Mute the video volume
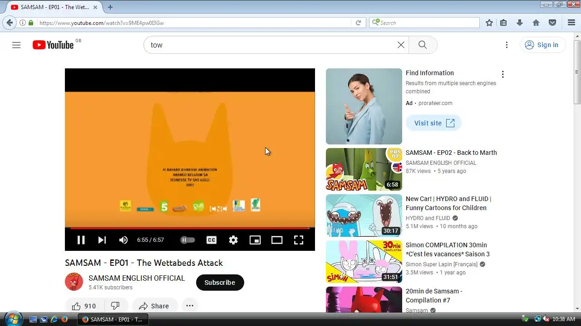 [x=123, y=240]
